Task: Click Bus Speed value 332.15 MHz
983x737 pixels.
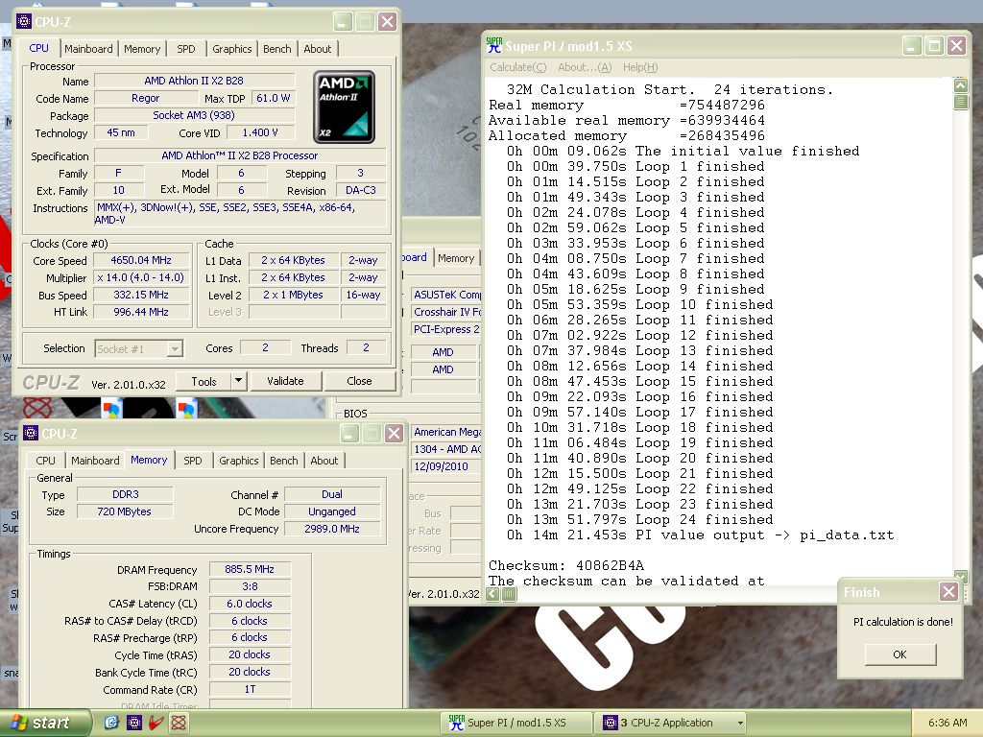Action: [141, 295]
